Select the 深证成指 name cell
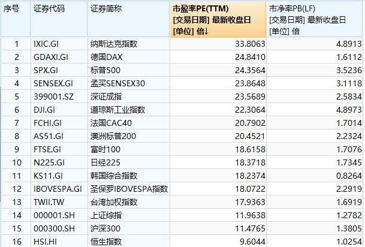The width and height of the screenshot is (365, 247). (x=128, y=97)
